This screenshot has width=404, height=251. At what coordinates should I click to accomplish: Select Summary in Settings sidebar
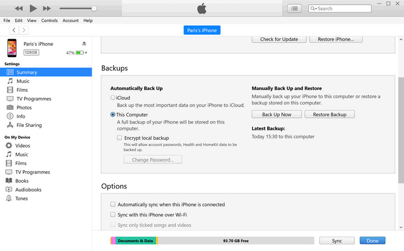coord(46,72)
